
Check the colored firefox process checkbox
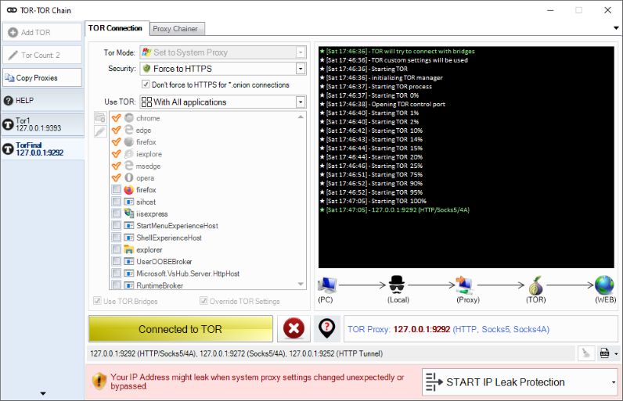point(117,190)
